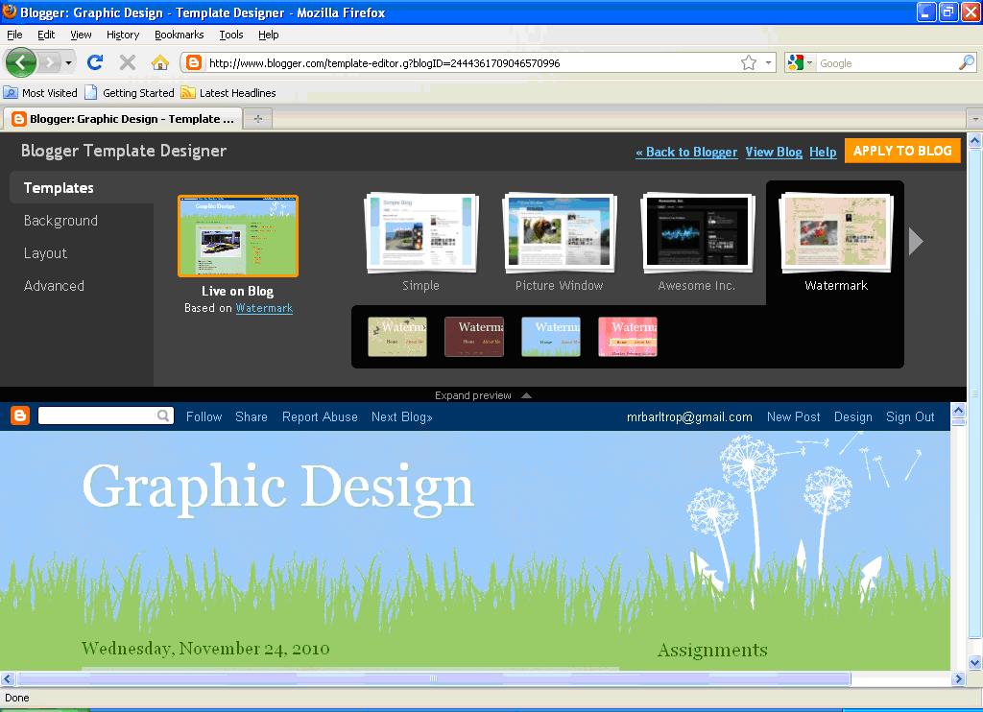Viewport: 983px width, 712px height.
Task: Click the Next Blog» link
Action: click(402, 416)
